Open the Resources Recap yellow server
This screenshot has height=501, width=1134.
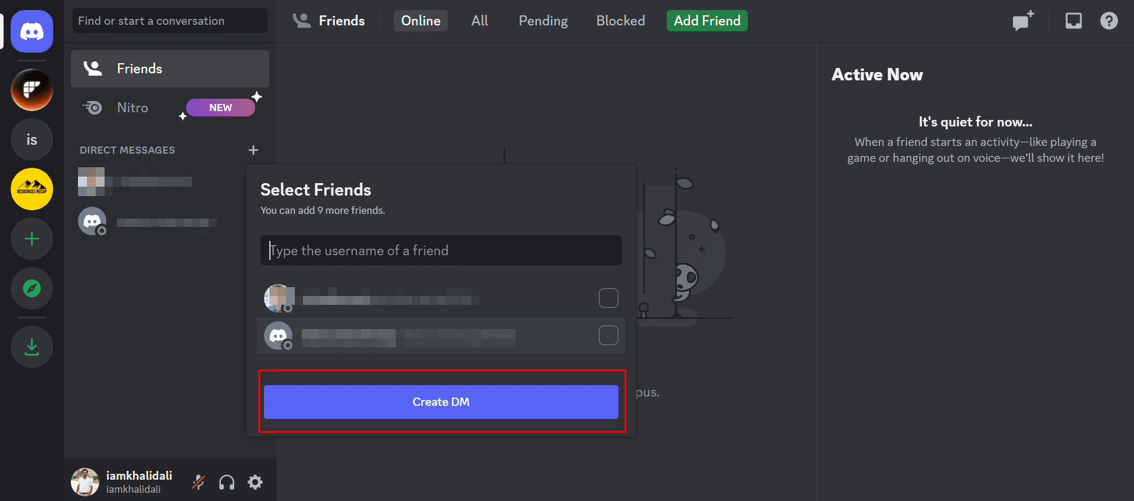(x=32, y=189)
